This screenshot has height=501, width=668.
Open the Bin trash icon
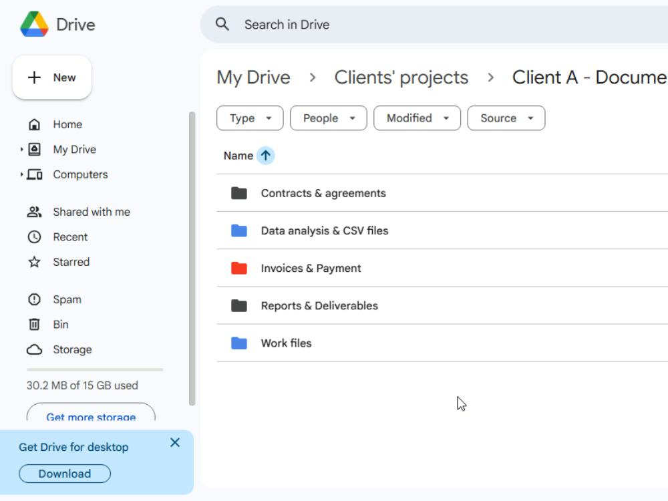click(34, 325)
